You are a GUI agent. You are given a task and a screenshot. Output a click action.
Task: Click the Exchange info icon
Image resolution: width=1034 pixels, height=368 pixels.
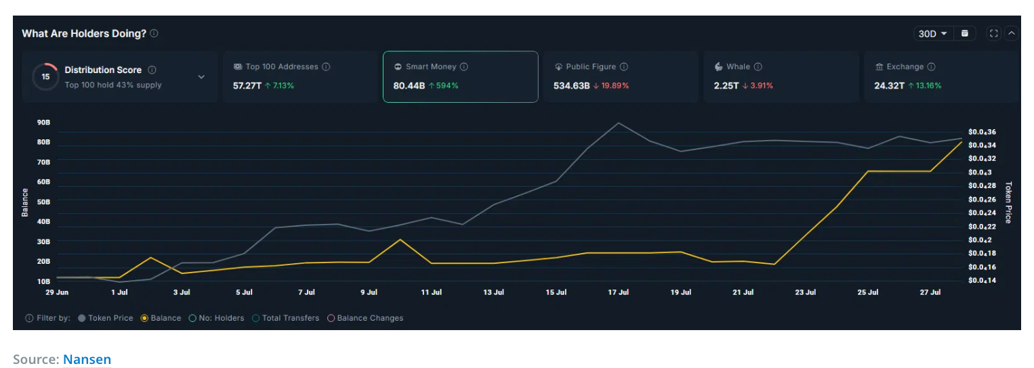[932, 67]
